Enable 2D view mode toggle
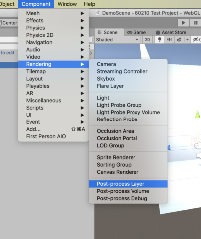This screenshot has height=239, width=201. tap(147, 40)
